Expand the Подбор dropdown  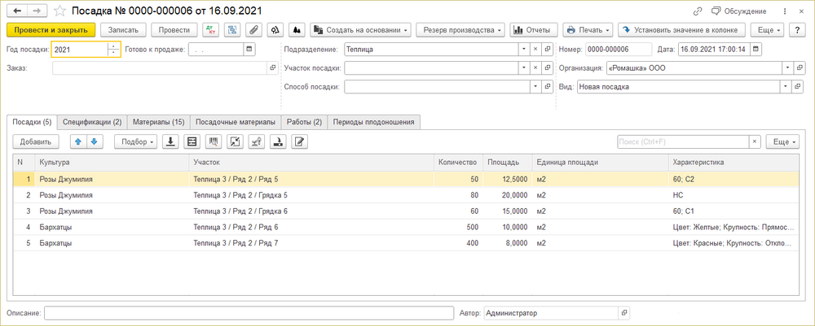[135, 141]
